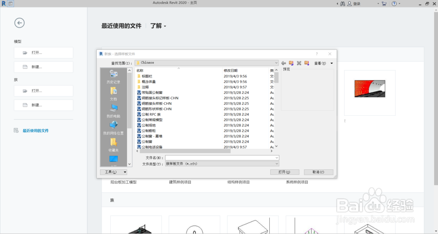Image resolution: width=438 pixels, height=234 pixels.
Task: Click the create new folder icon in dialog
Action: click(x=307, y=63)
